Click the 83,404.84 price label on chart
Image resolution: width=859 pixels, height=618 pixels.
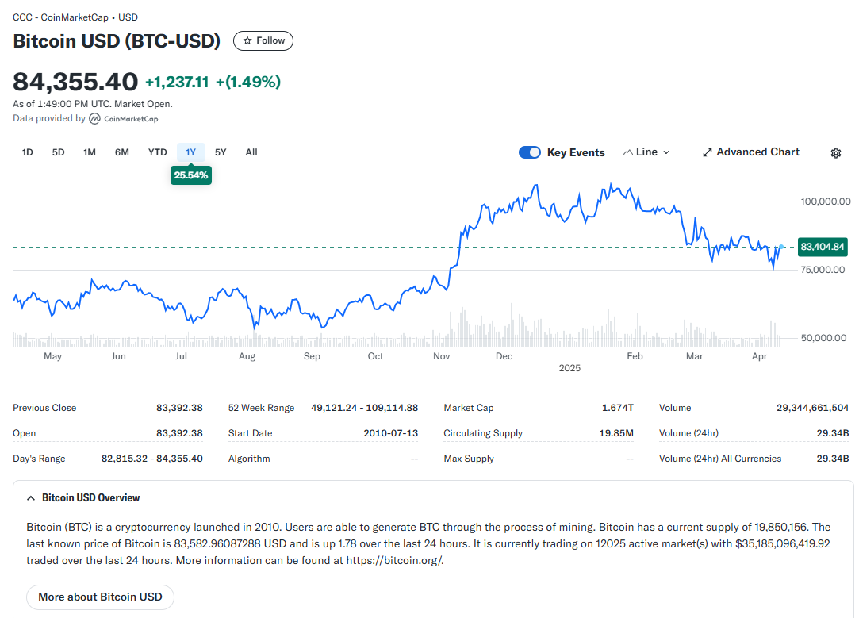pos(823,247)
